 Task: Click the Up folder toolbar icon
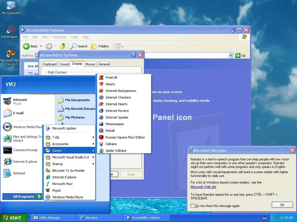(63, 46)
